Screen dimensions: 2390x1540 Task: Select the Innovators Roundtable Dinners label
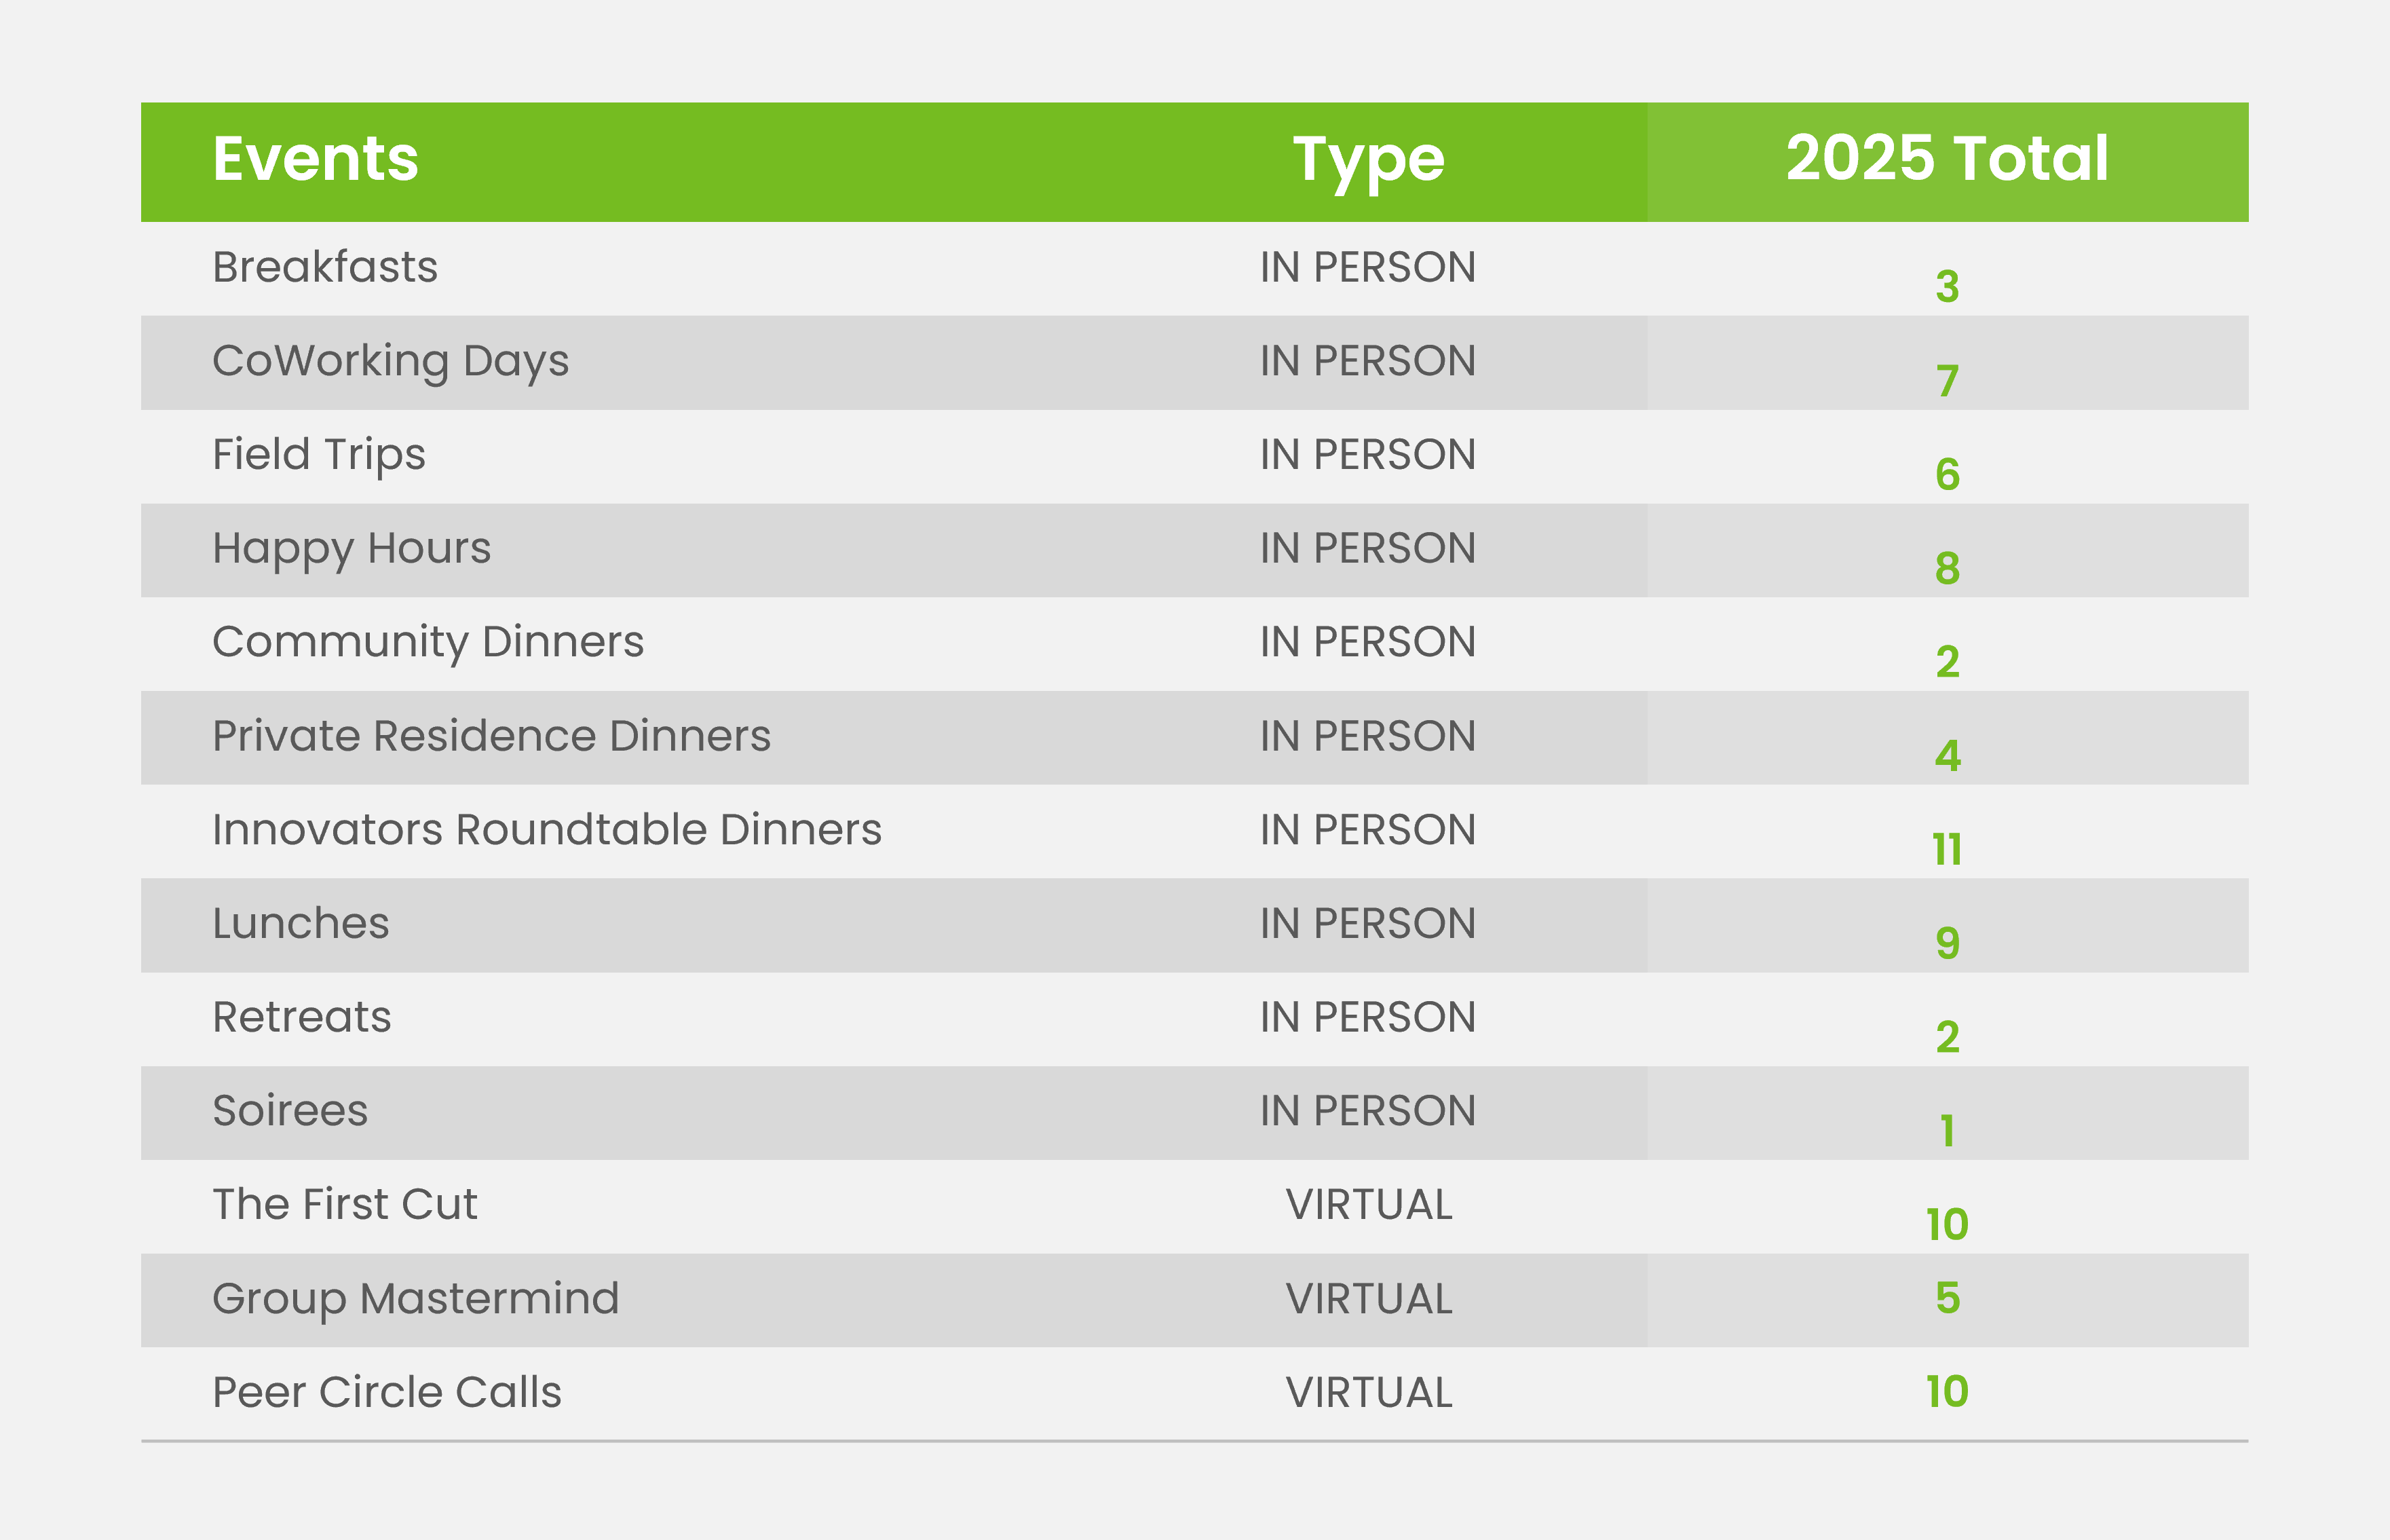(x=547, y=830)
